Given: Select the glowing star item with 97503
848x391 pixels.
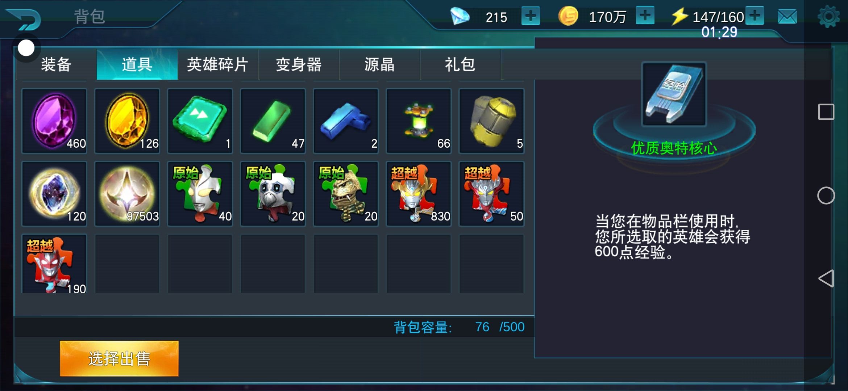Looking at the screenshot, I should (127, 194).
